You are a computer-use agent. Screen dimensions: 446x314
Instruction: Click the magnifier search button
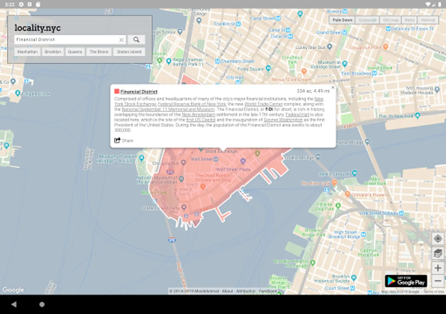pyautogui.click(x=136, y=39)
